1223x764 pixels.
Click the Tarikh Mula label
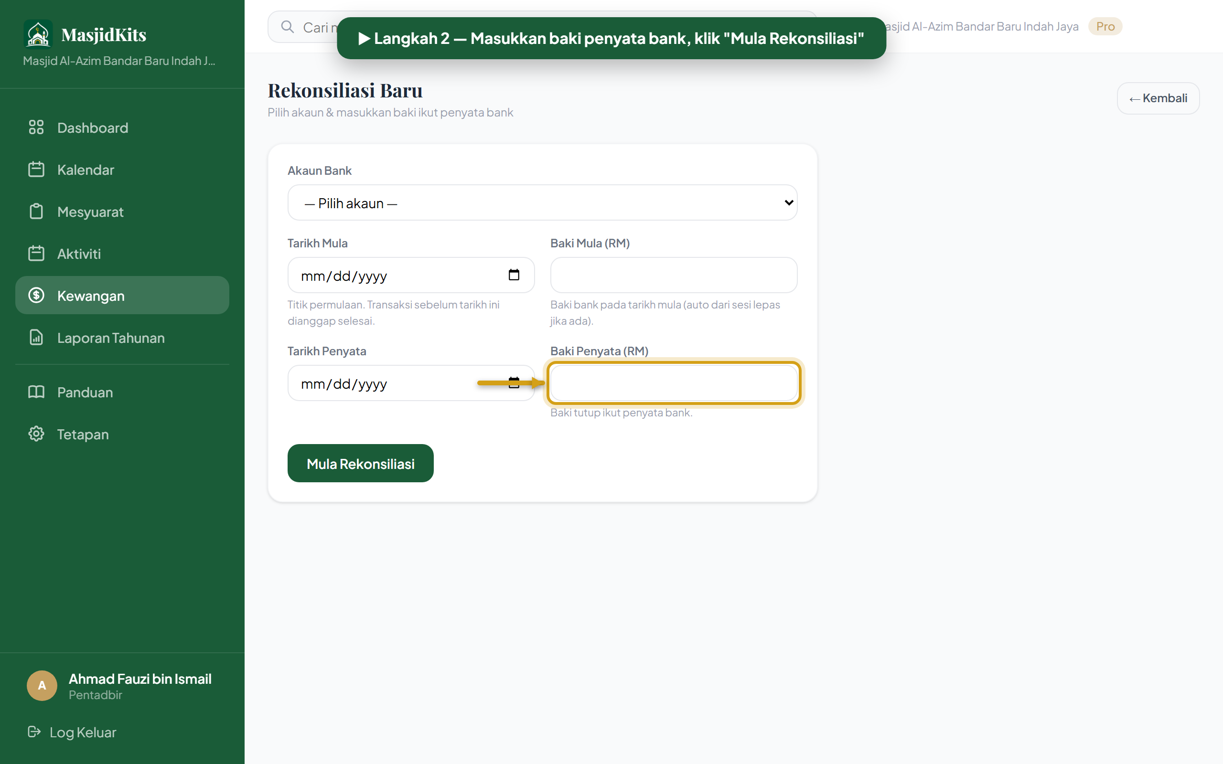317,243
